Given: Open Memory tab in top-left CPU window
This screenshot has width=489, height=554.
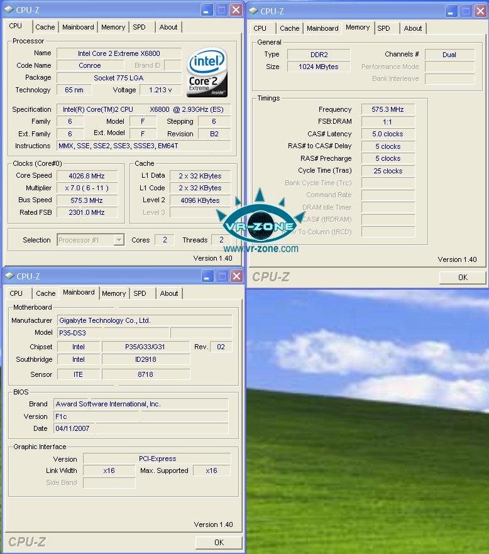Looking at the screenshot, I should click(113, 27).
